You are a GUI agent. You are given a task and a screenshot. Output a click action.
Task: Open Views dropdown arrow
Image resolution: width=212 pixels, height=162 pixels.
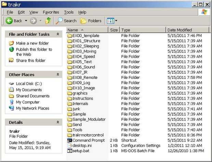coord(116,21)
